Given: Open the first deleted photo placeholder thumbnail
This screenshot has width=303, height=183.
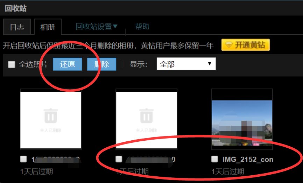Looking at the screenshot, I should [51, 119].
